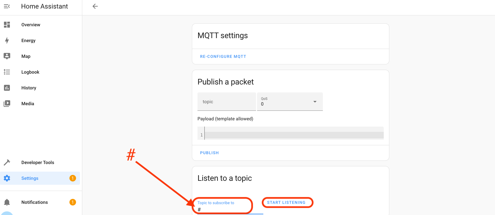The image size is (495, 215).
Task: Click the Developer Tools hammer icon
Action: point(7,162)
